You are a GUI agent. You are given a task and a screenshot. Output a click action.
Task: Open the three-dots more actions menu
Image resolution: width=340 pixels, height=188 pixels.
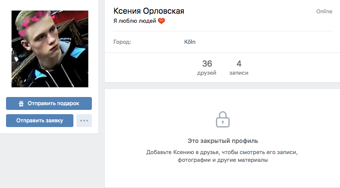coord(84,121)
